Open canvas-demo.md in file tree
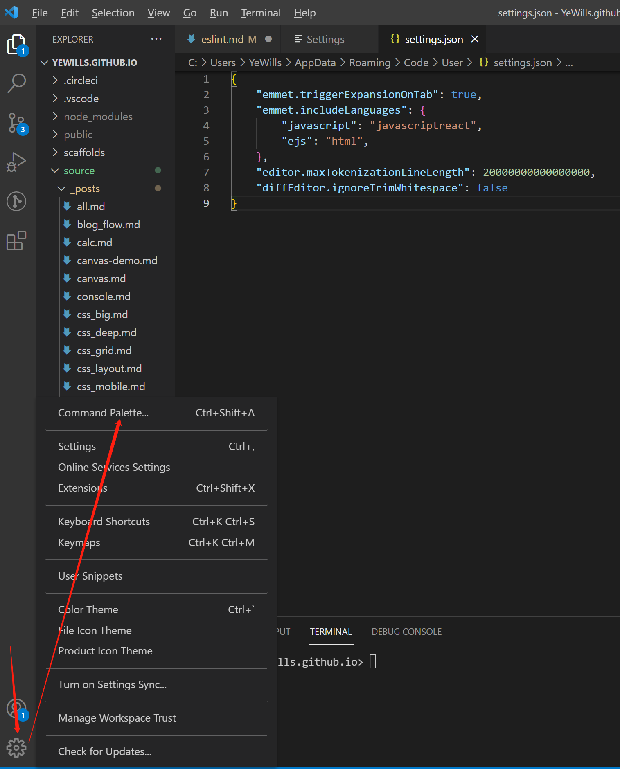The image size is (620, 769). click(x=117, y=261)
